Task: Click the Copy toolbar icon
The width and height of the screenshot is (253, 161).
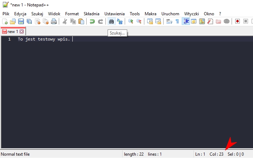Action: (x=73, y=21)
